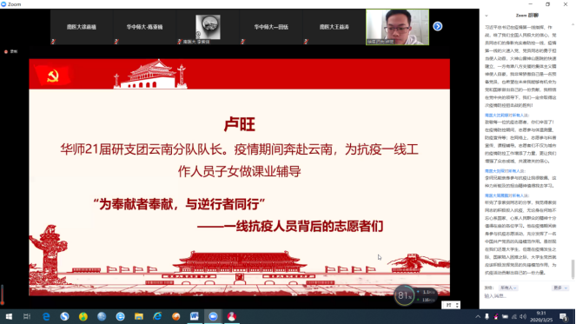Screen dimensions: 576x324
Task: Open the Windows Start menu
Action: 9,316
